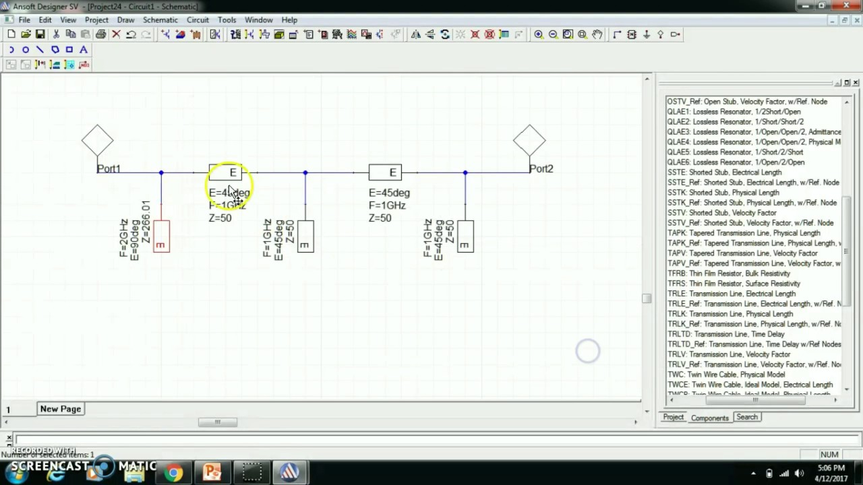This screenshot has width=863, height=485.
Task: Select the red highlighted stub component
Action: click(161, 236)
